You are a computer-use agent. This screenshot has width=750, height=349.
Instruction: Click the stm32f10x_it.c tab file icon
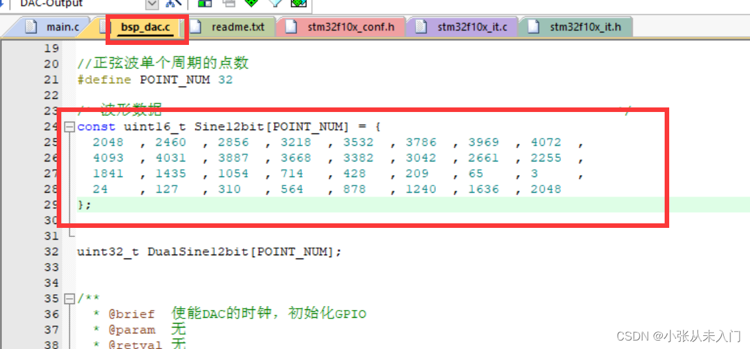click(x=422, y=27)
